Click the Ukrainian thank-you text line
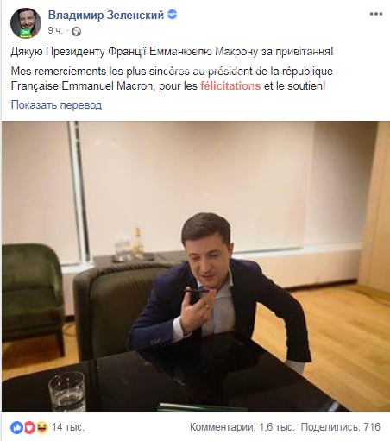 [x=172, y=52]
